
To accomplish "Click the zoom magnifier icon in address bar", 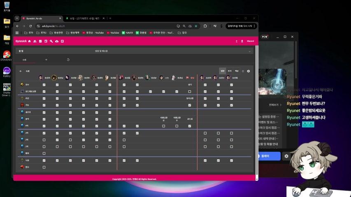I will pyautogui.click(x=184, y=26).
